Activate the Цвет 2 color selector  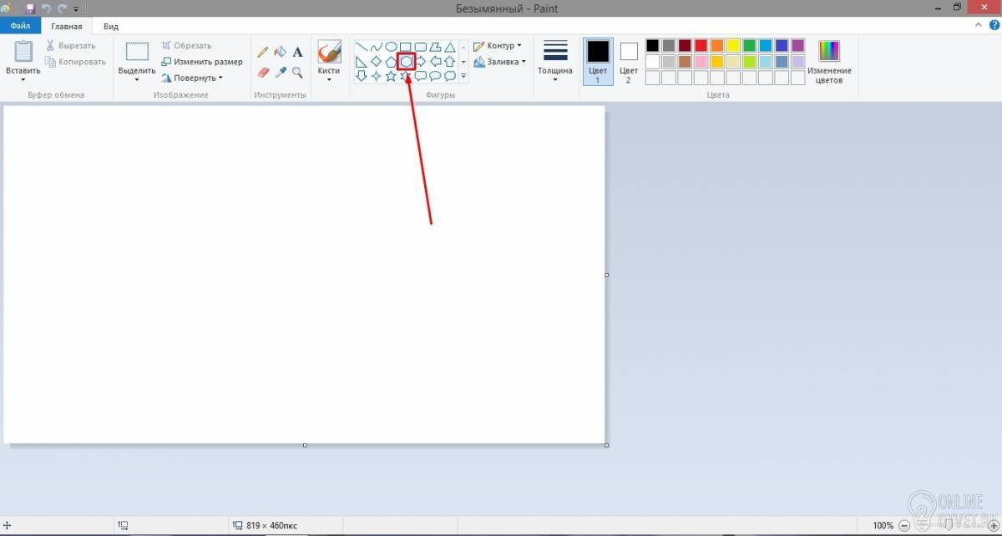[x=629, y=61]
